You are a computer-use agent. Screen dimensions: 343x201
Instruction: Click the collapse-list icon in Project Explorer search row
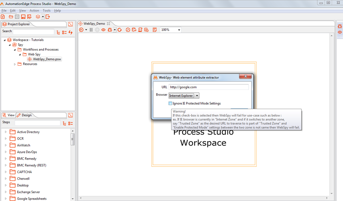coord(64,32)
